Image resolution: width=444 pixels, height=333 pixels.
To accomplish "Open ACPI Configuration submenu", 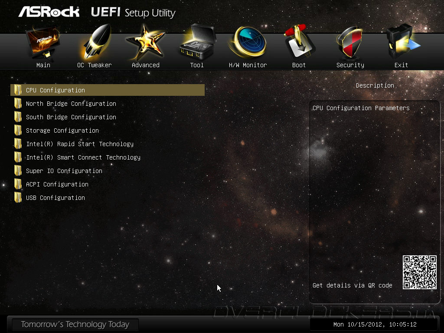I will [x=57, y=184].
